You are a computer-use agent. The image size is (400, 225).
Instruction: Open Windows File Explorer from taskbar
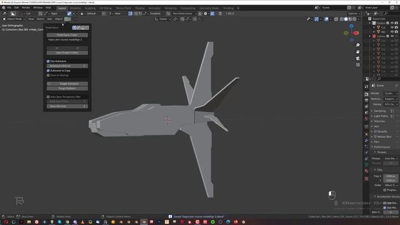pos(29,222)
